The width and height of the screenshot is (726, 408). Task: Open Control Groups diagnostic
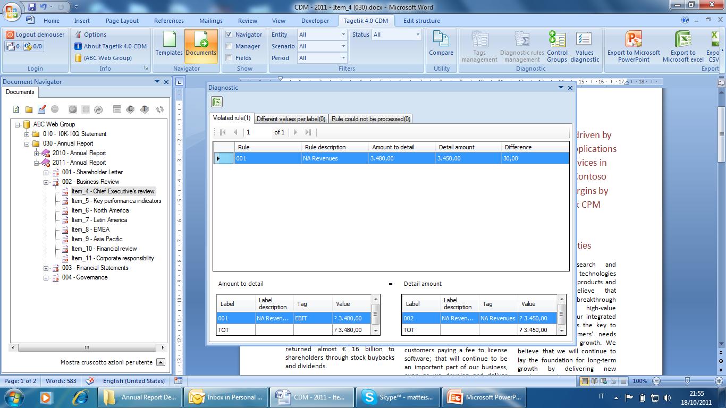point(557,47)
